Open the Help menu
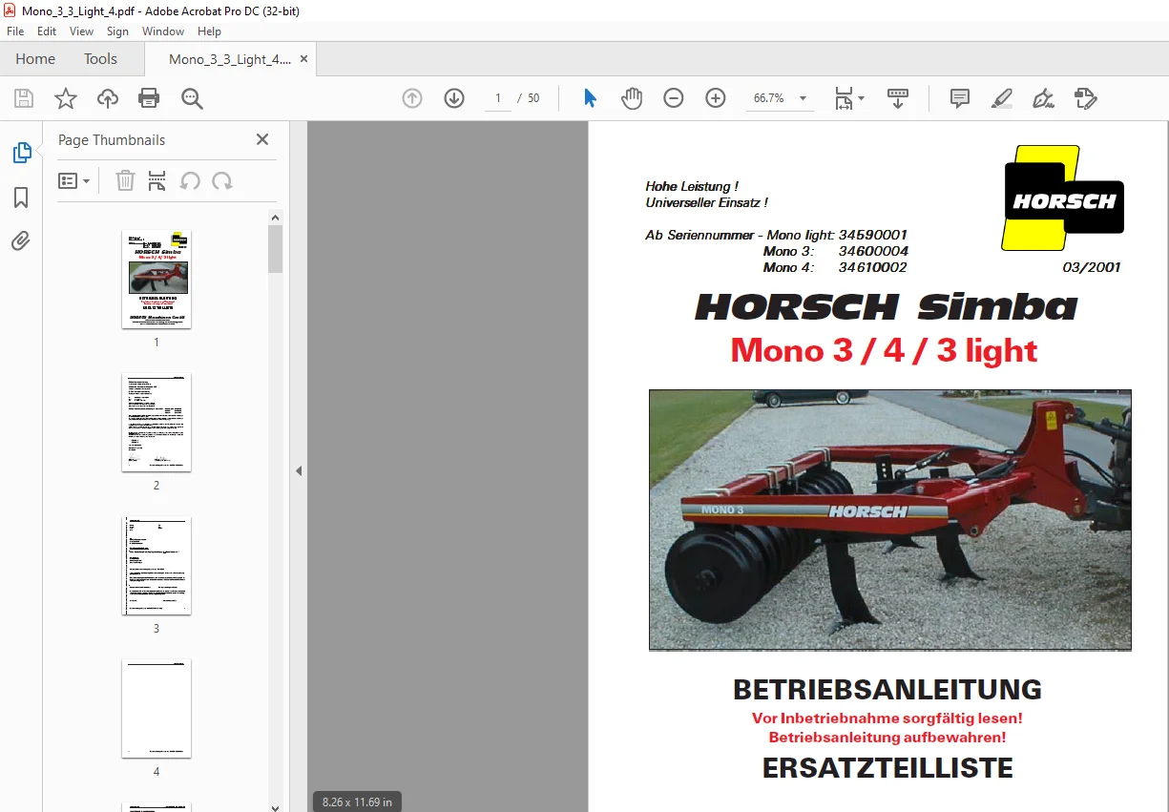 point(209,31)
